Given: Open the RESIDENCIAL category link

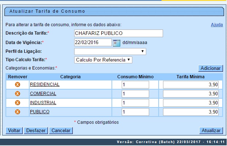Looking at the screenshot, I should click(45, 84).
